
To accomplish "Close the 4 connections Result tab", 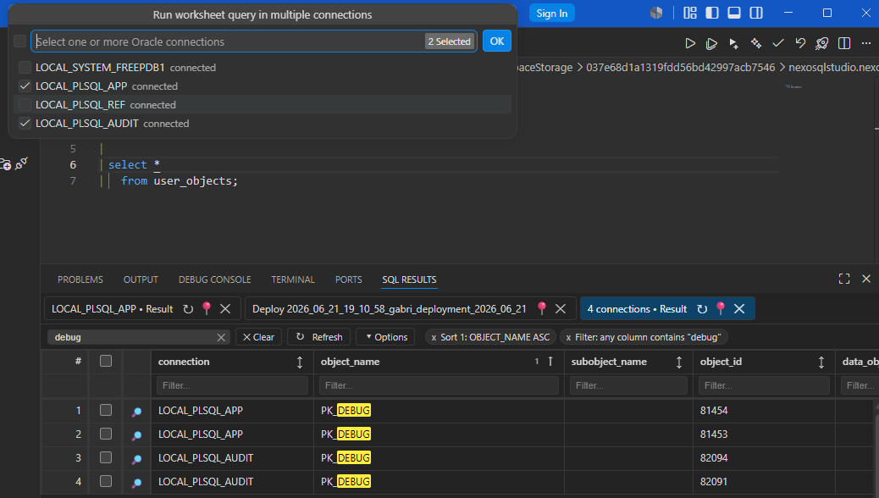I will click(x=739, y=309).
